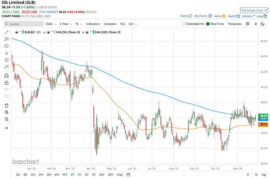The image size is (270, 178).
Task: Open the MA 200 options dots
Action: coord(91,32)
